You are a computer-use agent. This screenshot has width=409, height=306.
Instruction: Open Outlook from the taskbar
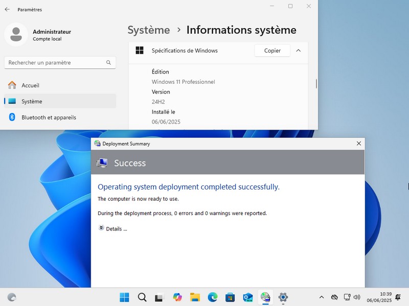click(248, 297)
